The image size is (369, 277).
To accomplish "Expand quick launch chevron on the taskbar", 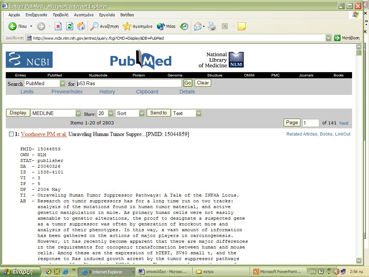I will (74, 270).
